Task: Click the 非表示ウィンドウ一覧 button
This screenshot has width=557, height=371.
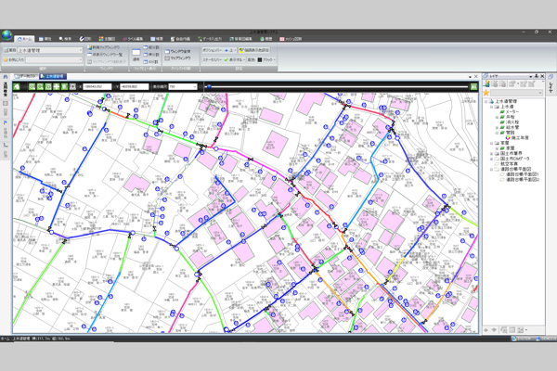Action: coord(104,55)
